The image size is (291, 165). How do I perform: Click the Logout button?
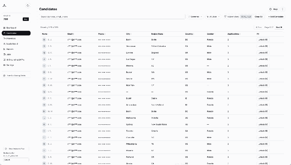coord(16,160)
